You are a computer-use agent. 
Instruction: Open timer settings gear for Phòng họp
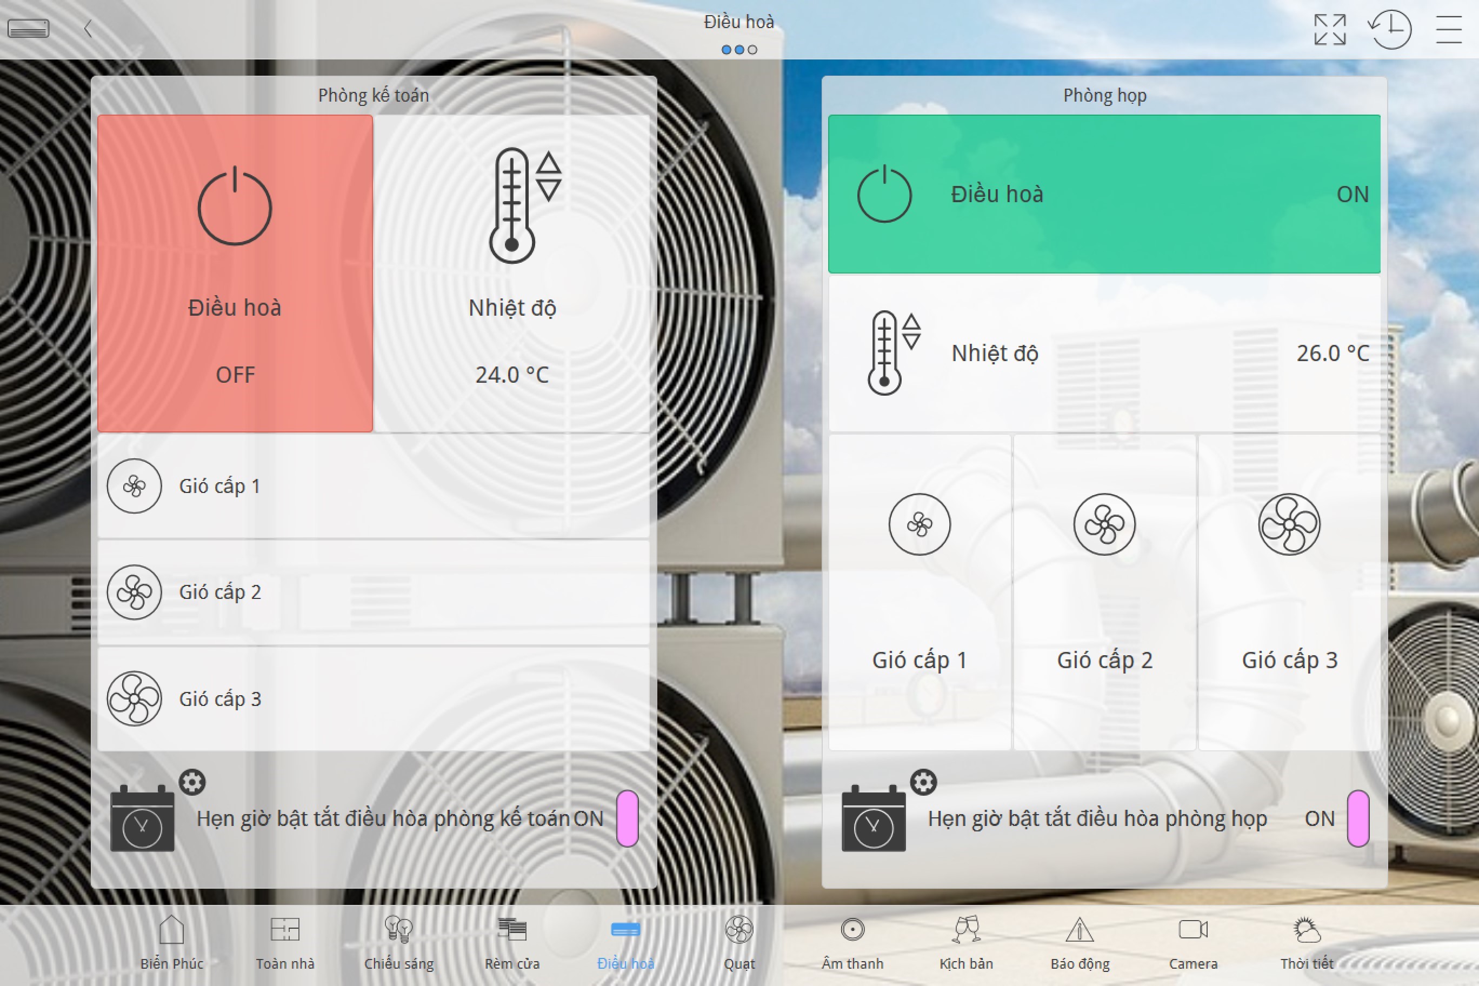pos(923,782)
